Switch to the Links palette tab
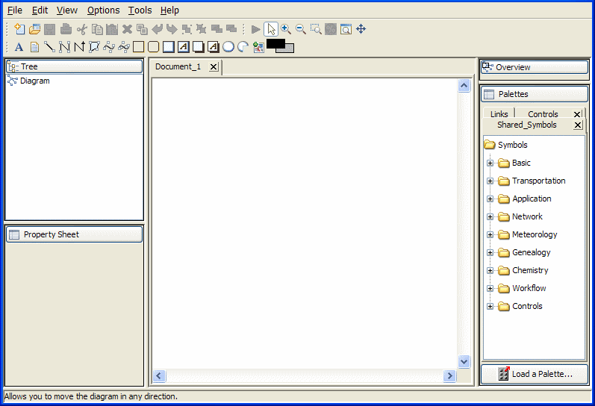 [499, 114]
